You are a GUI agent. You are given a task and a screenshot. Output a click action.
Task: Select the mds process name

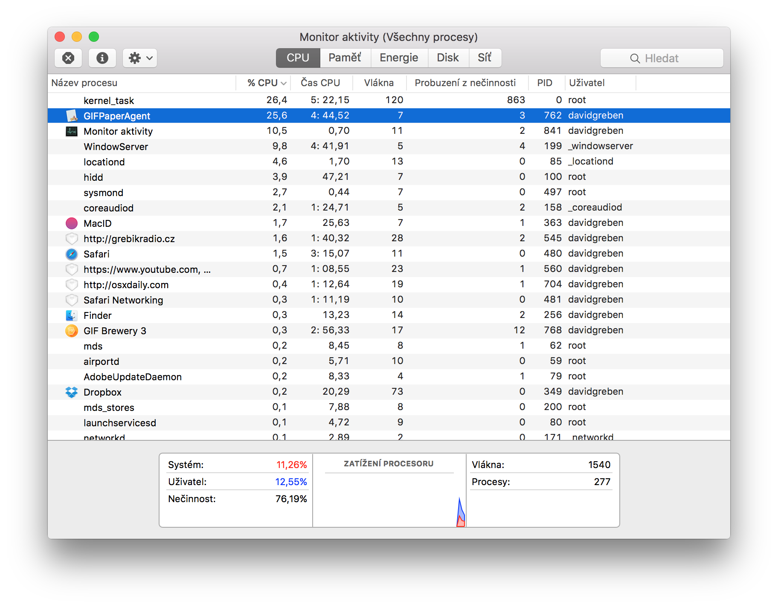(93, 346)
